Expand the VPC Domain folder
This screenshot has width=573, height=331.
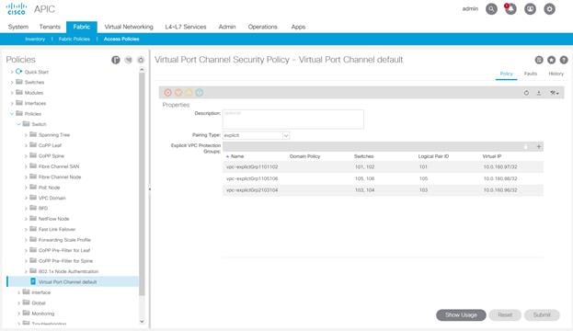point(26,198)
